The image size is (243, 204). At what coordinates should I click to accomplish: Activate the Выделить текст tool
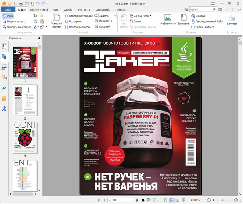(x=15, y=21)
